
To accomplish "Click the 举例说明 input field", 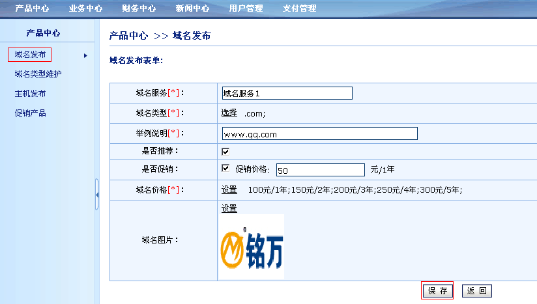I will tap(319, 133).
